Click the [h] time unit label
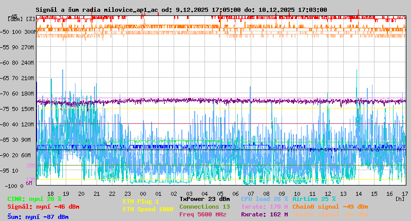The image size is (411, 221). click(400, 198)
